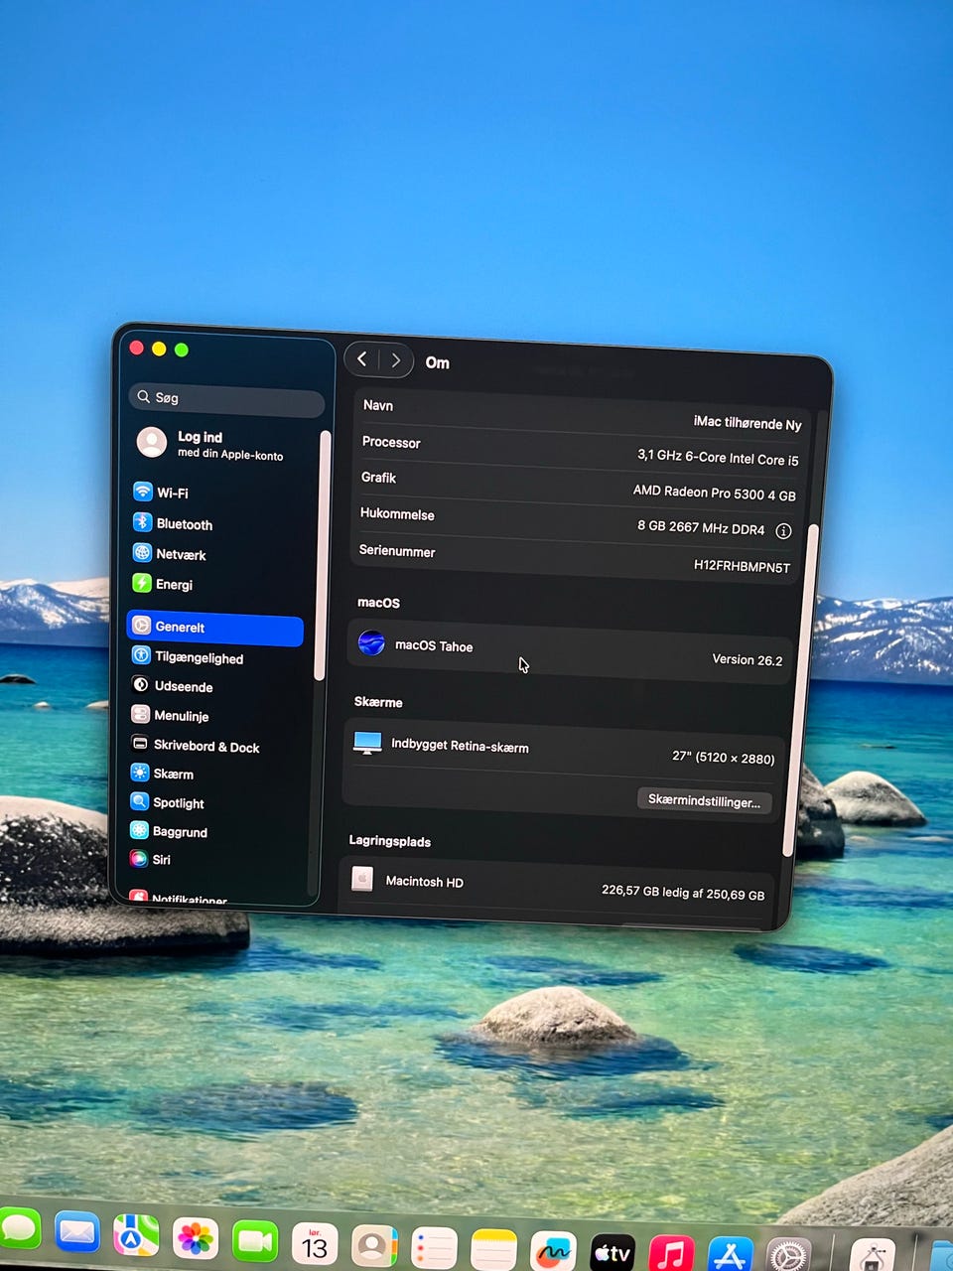Viewport: 953px width, 1271px height.
Task: Open Freeform from the Dock
Action: (x=553, y=1252)
